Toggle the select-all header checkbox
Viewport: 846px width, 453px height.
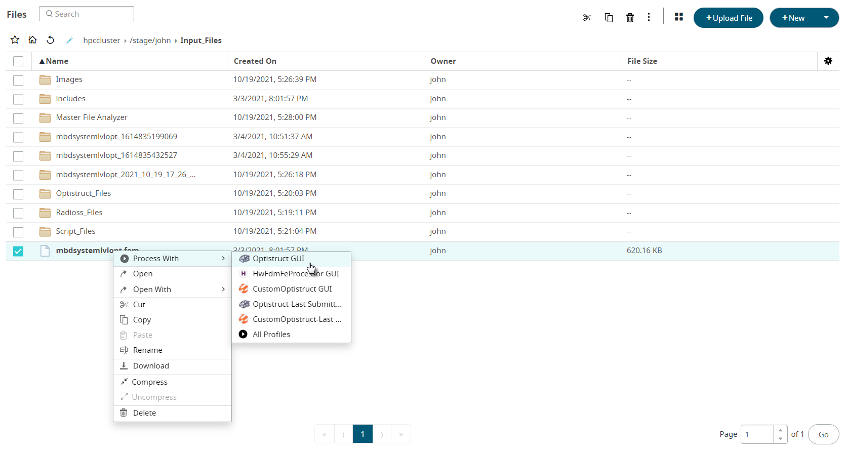(18, 61)
